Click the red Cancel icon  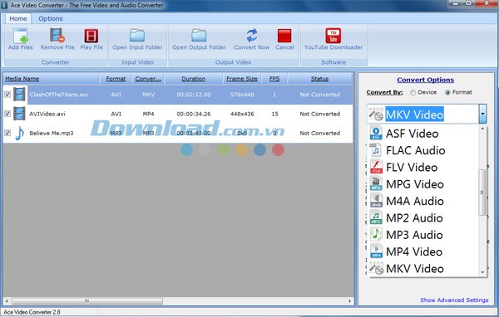pyautogui.click(x=284, y=36)
